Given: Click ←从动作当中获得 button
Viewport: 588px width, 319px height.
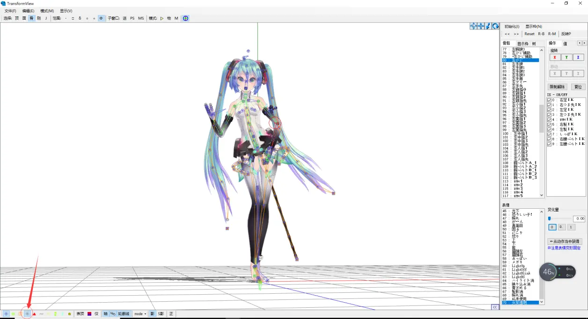Looking at the screenshot, I should point(565,241).
